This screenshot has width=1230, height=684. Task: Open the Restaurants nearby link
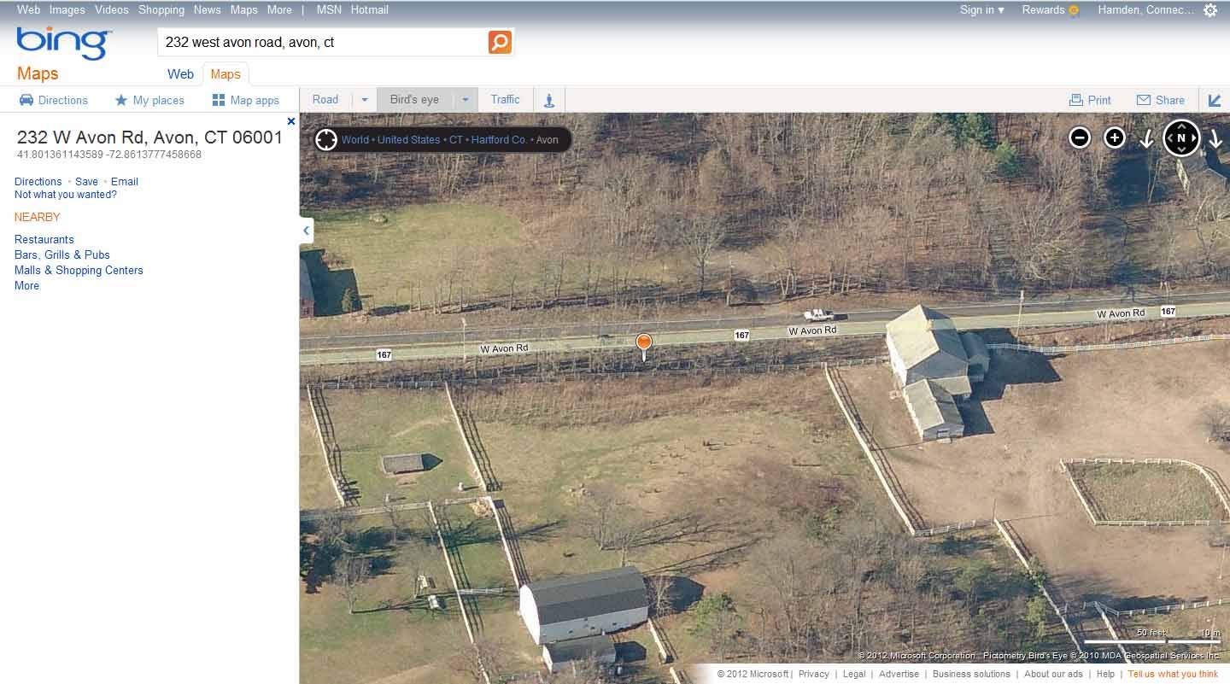(x=44, y=240)
